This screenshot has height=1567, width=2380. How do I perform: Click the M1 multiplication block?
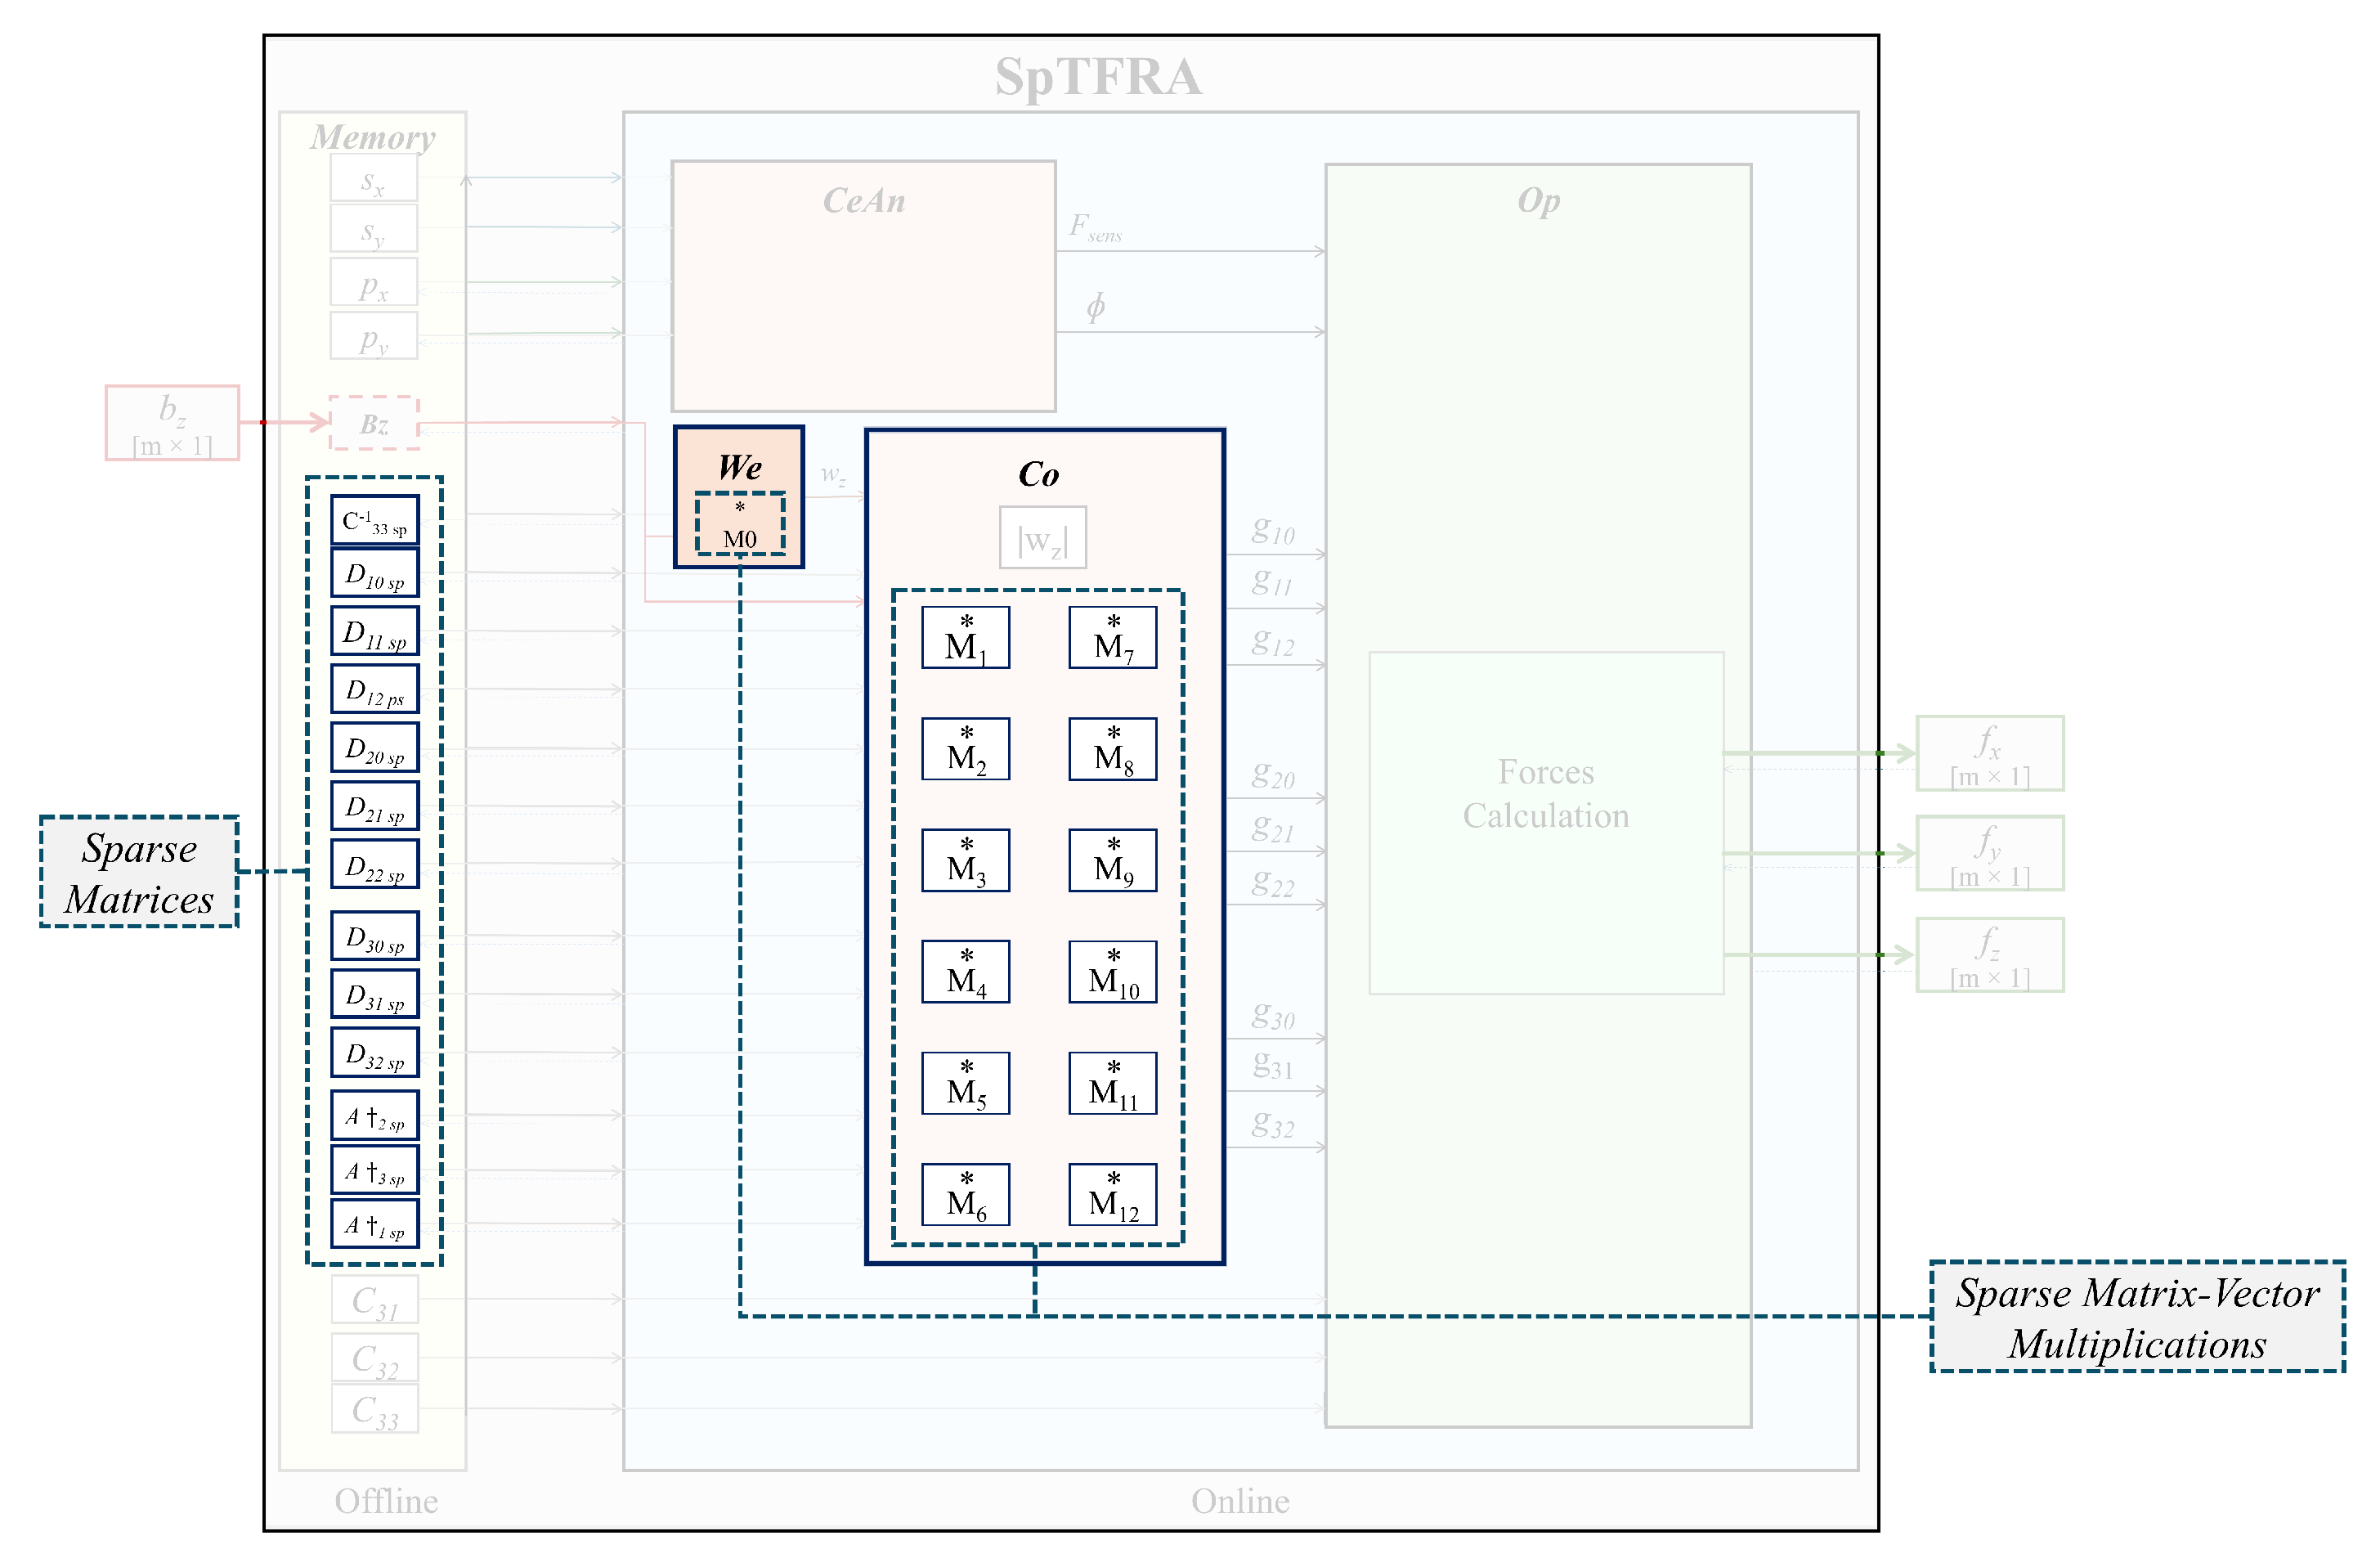[965, 637]
